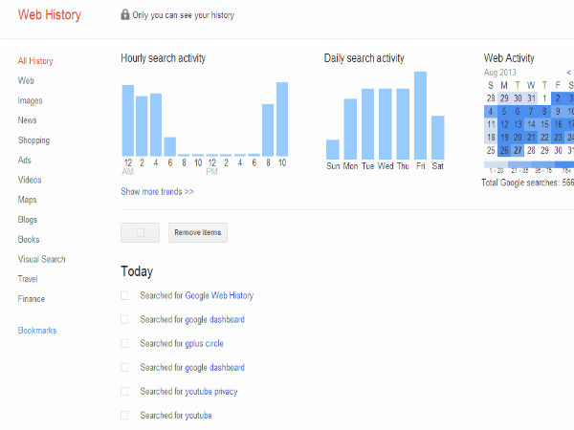Open the Google Web History search link
The width and height of the screenshot is (574, 430).
pos(219,296)
